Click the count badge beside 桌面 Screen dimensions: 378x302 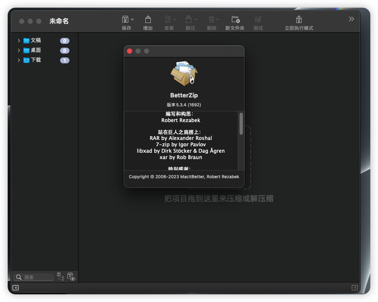coord(65,51)
